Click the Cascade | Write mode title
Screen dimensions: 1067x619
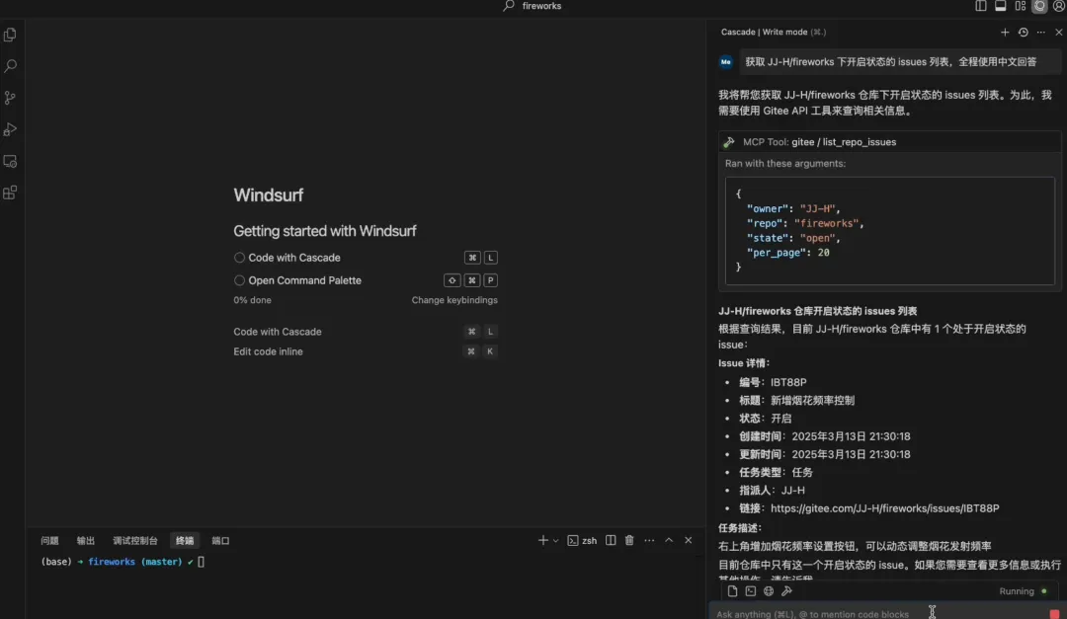[x=773, y=32]
